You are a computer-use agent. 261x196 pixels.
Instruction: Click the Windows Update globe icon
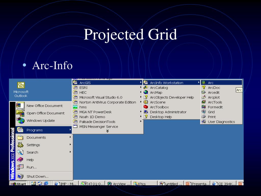[20, 120]
